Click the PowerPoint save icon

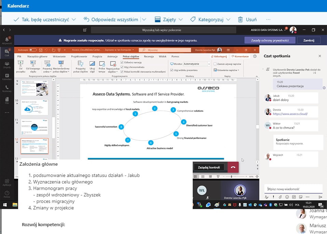tap(41, 50)
